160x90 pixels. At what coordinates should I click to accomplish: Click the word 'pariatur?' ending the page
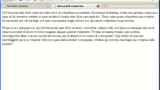click(7, 44)
